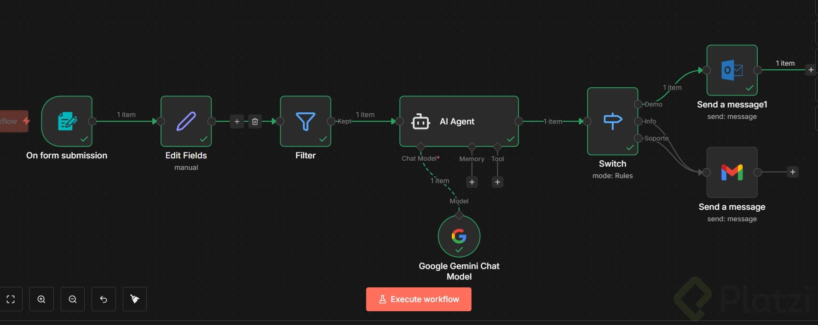Delete connection with the trash icon
The image size is (818, 325).
(x=255, y=121)
